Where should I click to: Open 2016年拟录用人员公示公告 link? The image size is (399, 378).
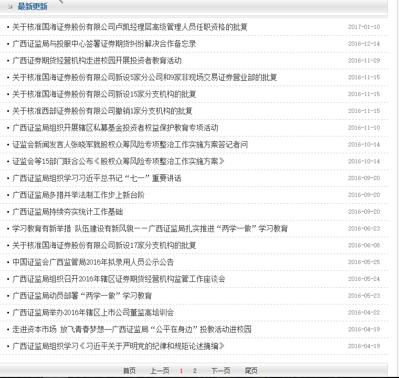click(93, 262)
